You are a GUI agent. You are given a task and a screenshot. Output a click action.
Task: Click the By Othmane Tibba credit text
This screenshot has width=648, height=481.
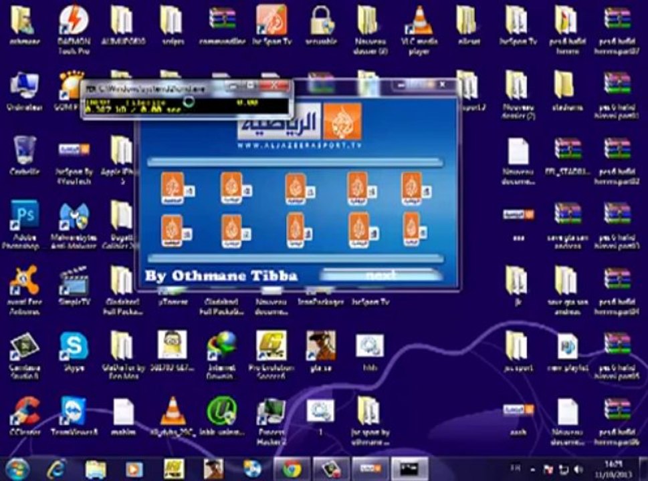[x=221, y=276]
